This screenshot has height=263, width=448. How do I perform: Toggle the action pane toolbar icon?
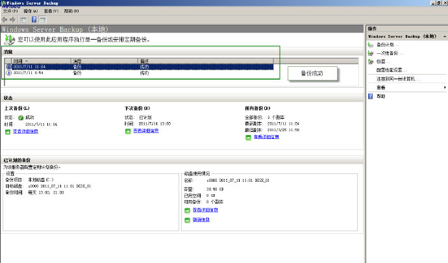(x=43, y=19)
